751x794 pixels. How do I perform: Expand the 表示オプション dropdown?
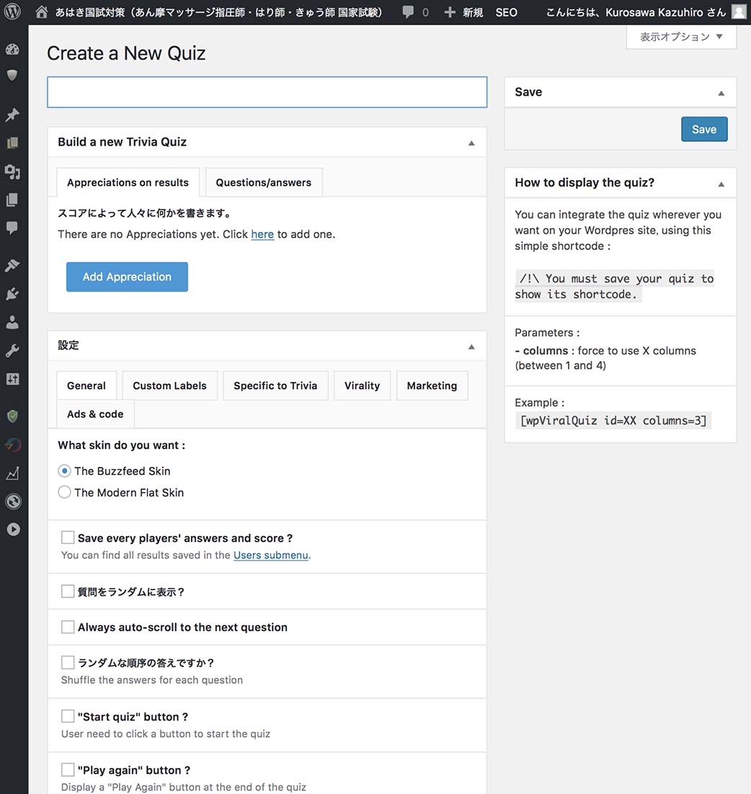681,37
